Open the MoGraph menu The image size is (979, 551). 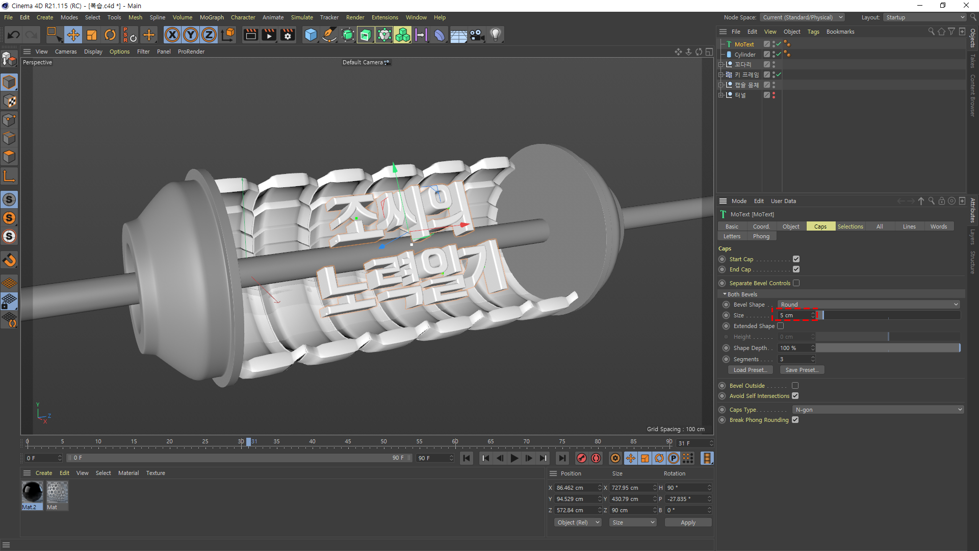pos(212,17)
